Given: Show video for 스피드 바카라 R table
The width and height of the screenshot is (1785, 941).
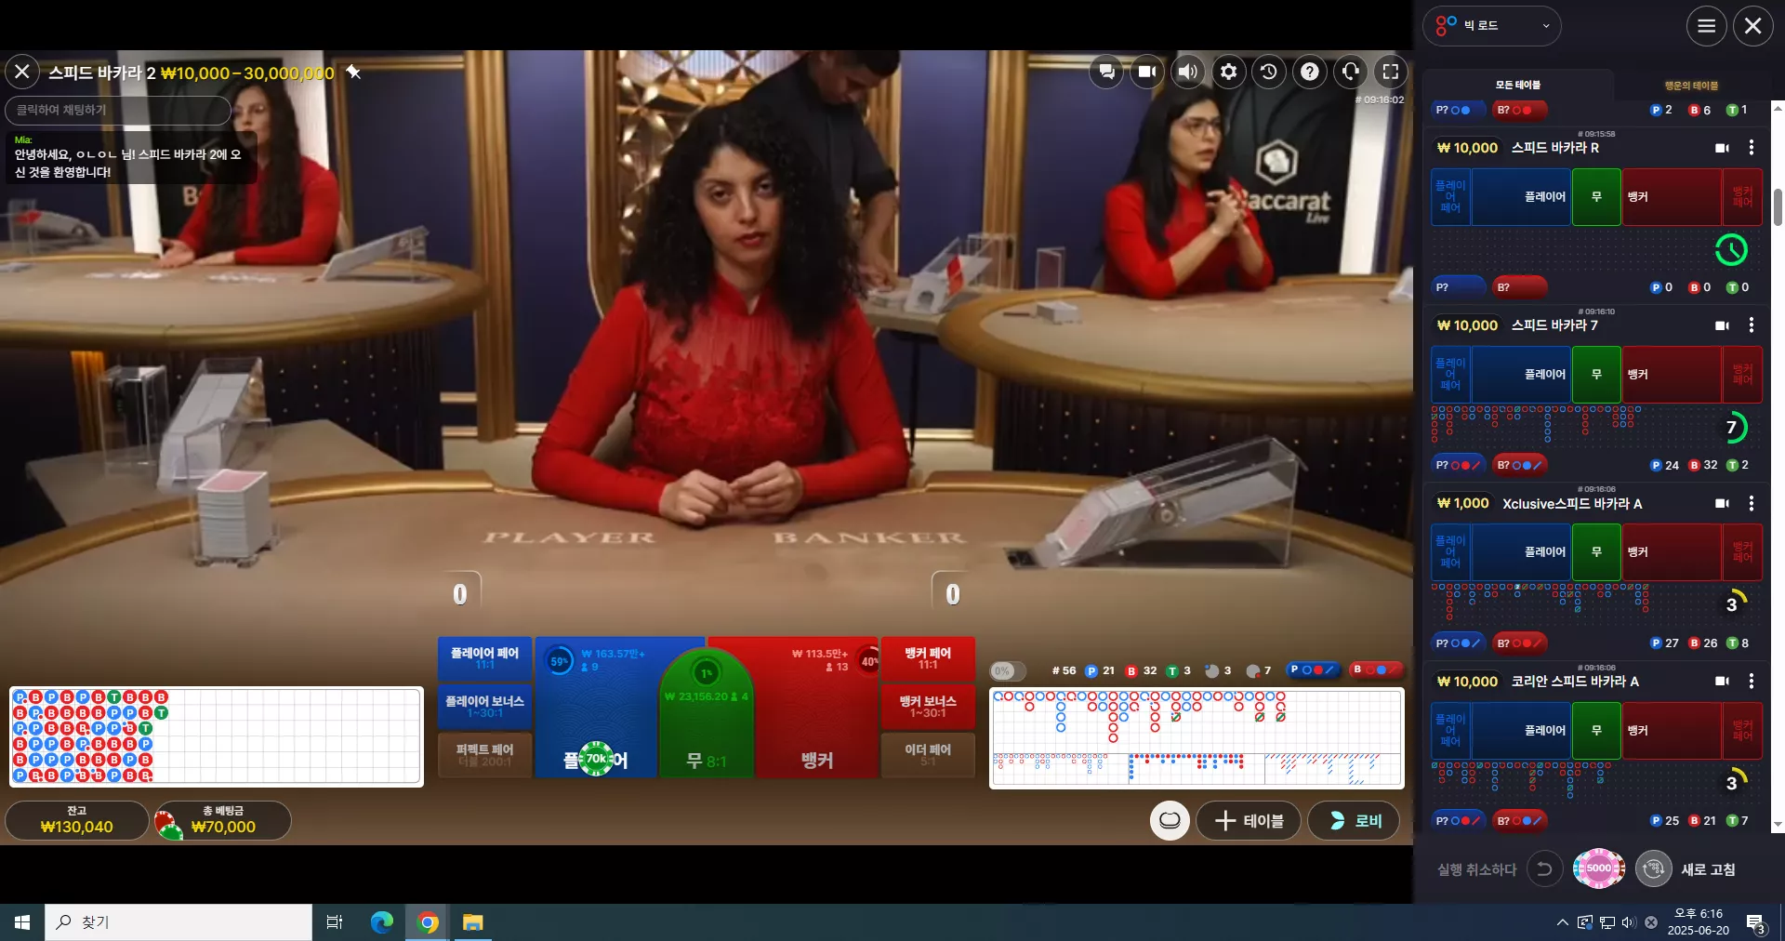Looking at the screenshot, I should coord(1722,148).
